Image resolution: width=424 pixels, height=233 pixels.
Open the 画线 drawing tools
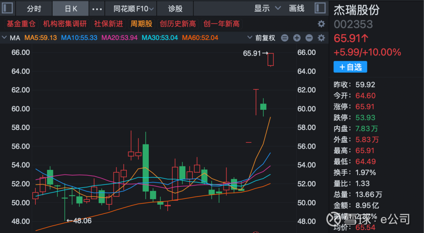[x=296, y=8]
